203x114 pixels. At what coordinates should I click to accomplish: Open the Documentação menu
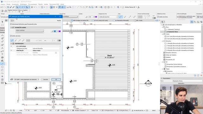pyautogui.click(x=32, y=4)
